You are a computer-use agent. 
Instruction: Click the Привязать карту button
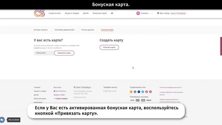pos(64,53)
